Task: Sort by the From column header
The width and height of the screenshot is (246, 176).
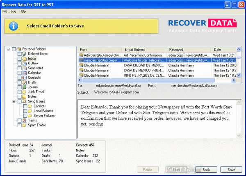Action: (100, 50)
